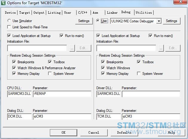
Task: Select the Debug tab
Action: click(127, 12)
